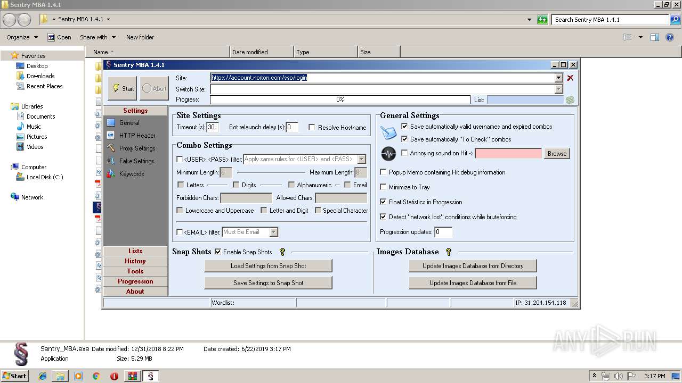Click the sound wave icon beside Annoying sound

pos(388,154)
